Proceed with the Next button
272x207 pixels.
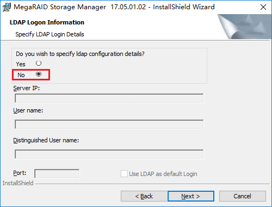(x=191, y=196)
